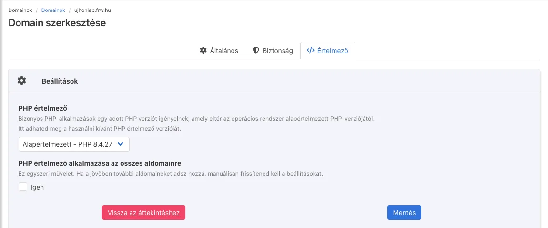Click the Domain szerkesztése heading

(x=57, y=23)
